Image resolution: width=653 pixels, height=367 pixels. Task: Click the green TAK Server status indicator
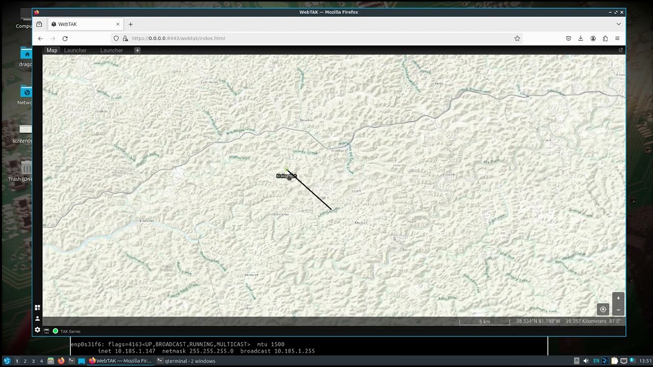56,331
